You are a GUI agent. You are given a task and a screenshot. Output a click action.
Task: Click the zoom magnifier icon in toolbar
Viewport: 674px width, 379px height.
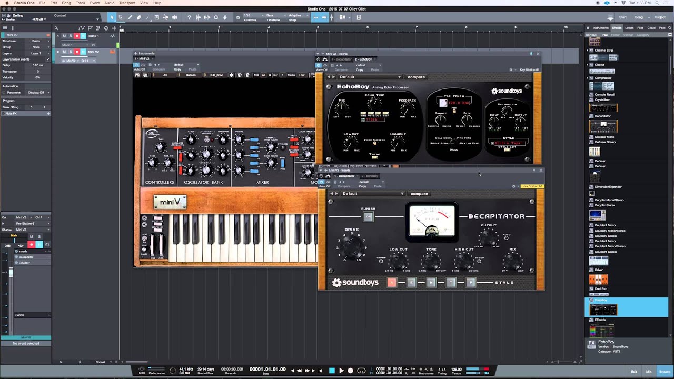(216, 17)
